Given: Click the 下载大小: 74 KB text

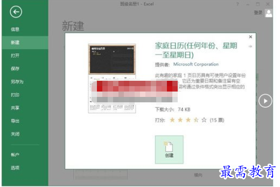Looking at the screenshot, I should (x=173, y=109).
